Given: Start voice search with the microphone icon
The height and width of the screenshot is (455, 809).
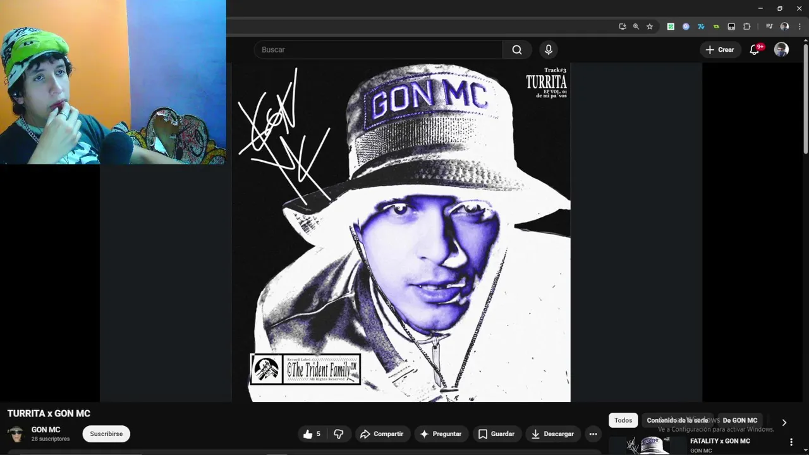Looking at the screenshot, I should pos(549,50).
